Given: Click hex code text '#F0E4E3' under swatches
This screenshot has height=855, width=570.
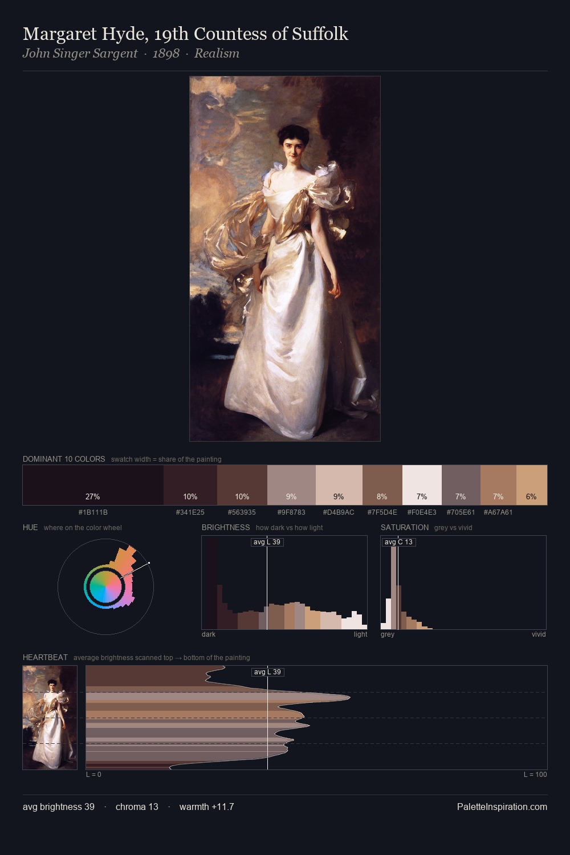Looking at the screenshot, I should coord(422,512).
